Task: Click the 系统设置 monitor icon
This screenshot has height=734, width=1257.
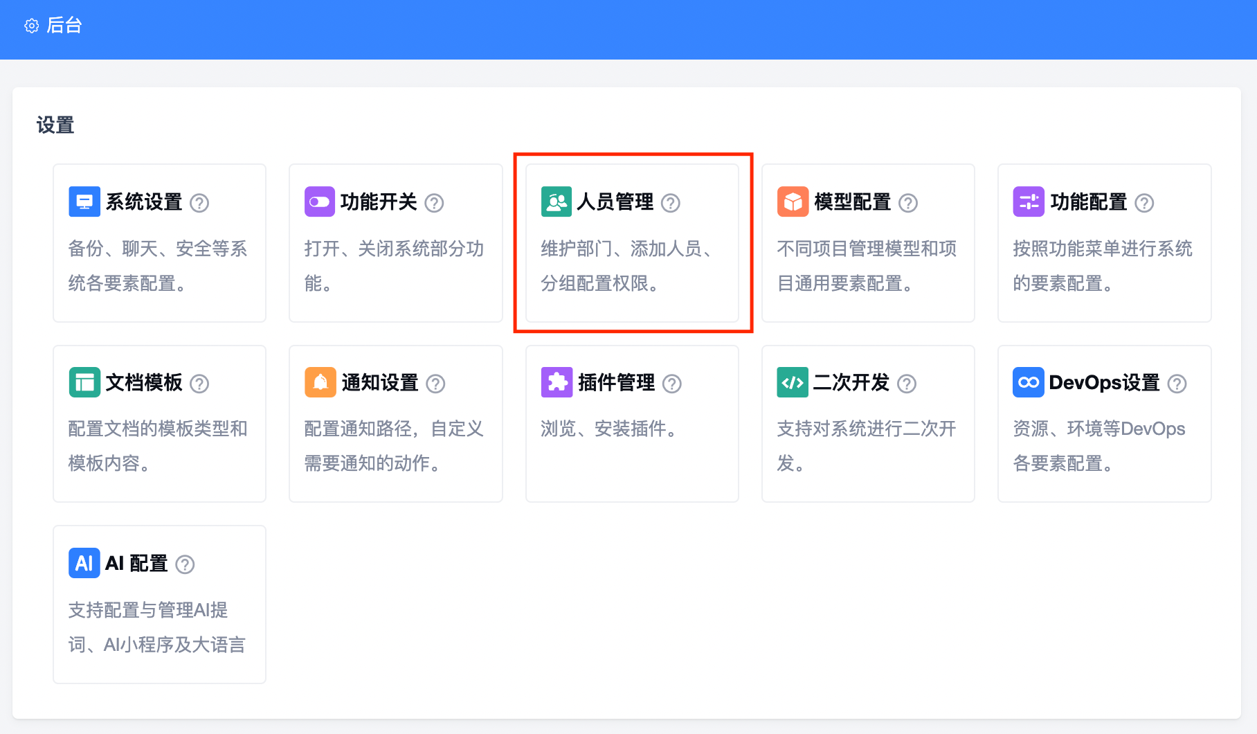Action: 84,202
